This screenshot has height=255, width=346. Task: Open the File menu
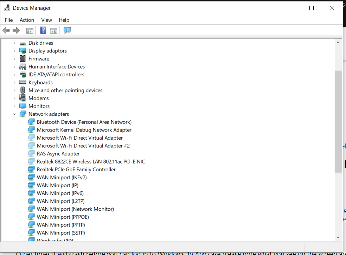click(x=9, y=20)
